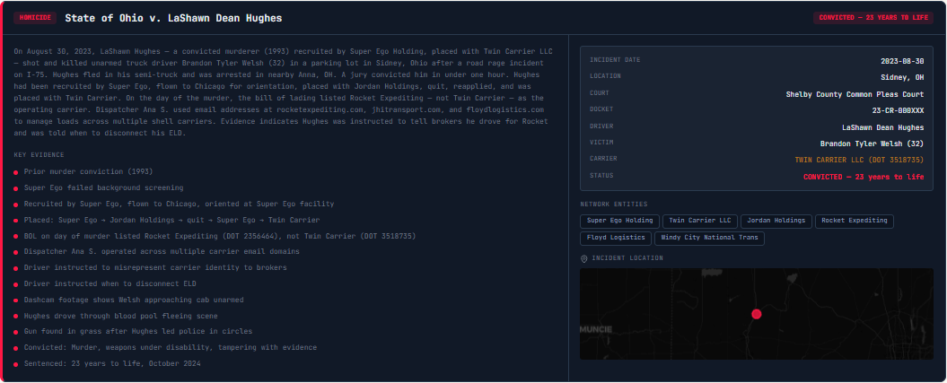Click the Convicted 23 Years to Life badge
The height and width of the screenshot is (383, 947).
(x=873, y=18)
